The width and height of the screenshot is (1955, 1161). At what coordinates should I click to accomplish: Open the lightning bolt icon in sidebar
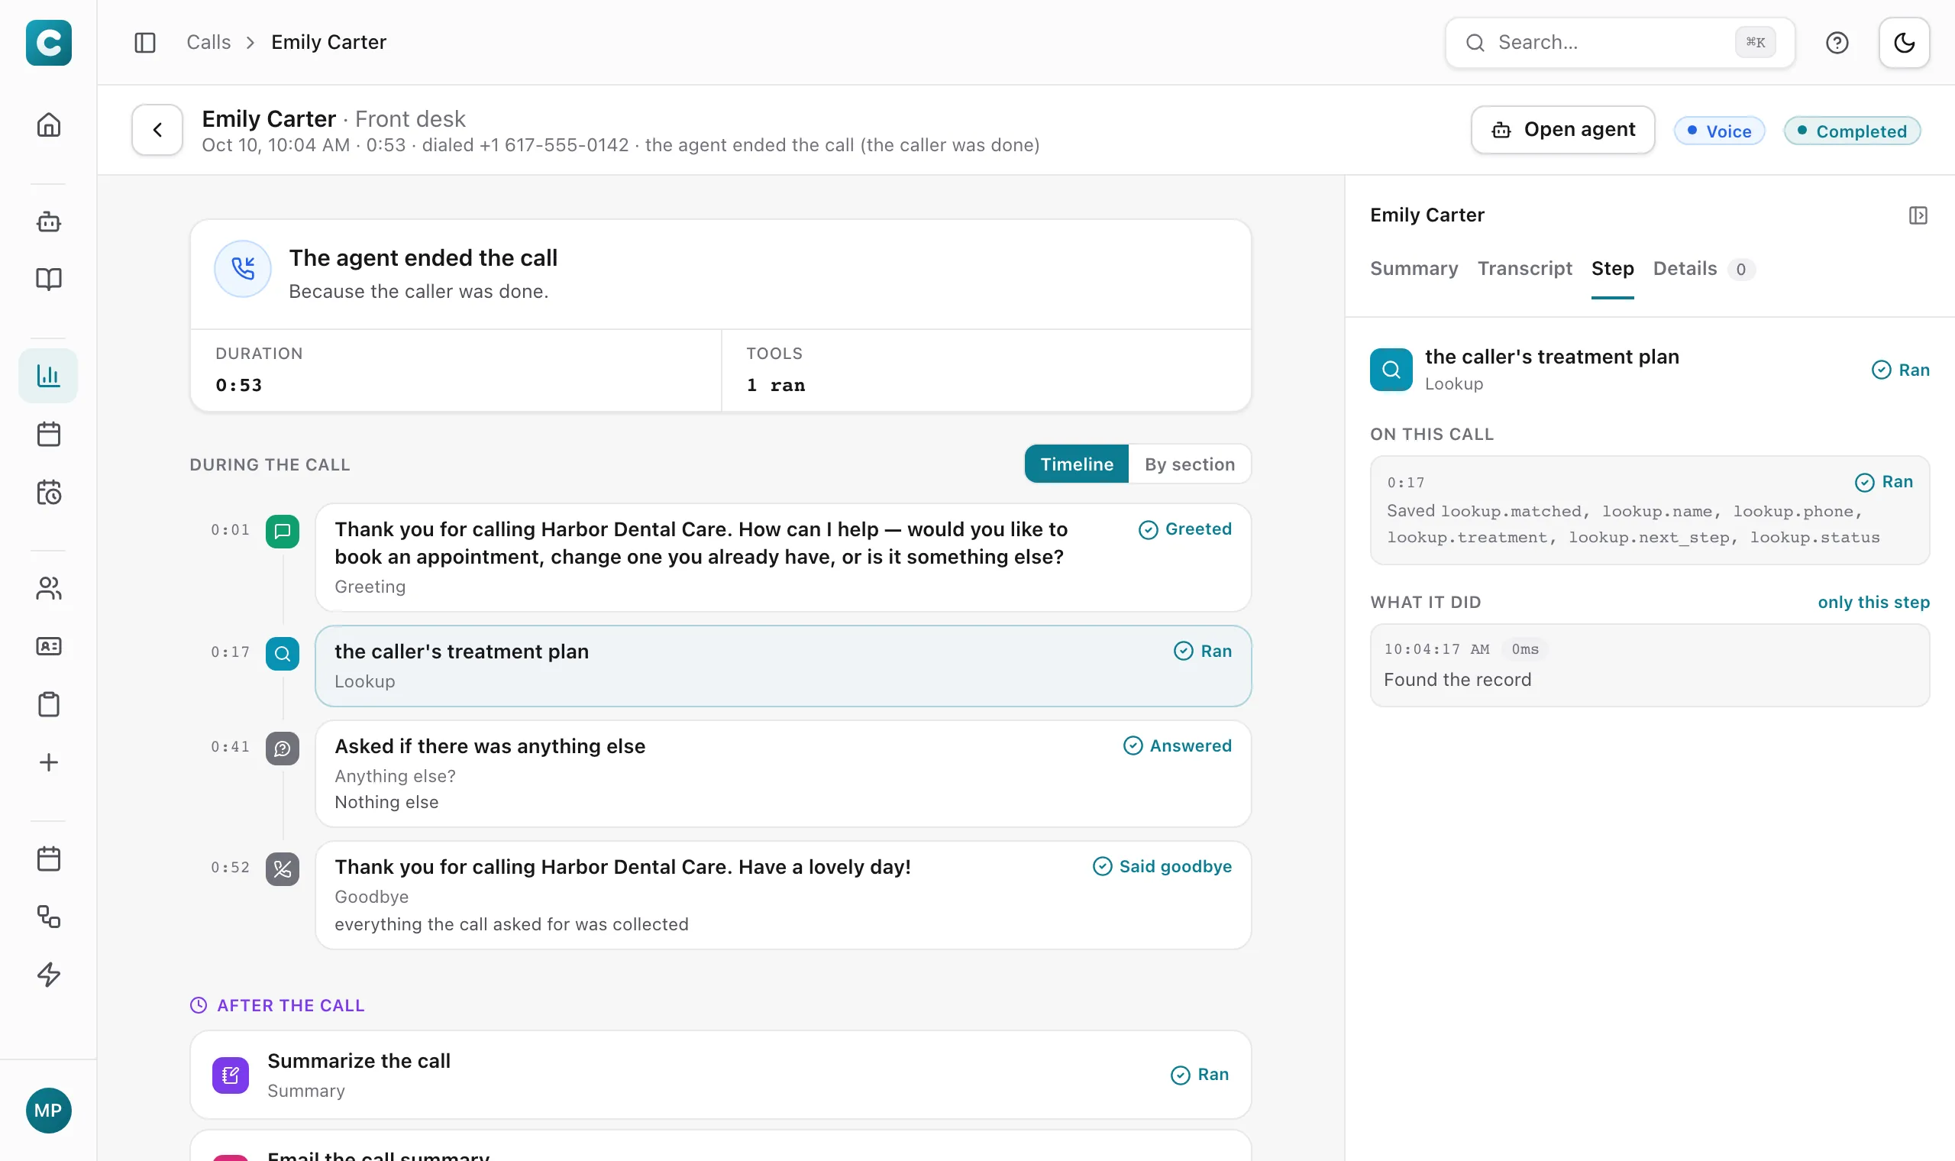click(48, 974)
